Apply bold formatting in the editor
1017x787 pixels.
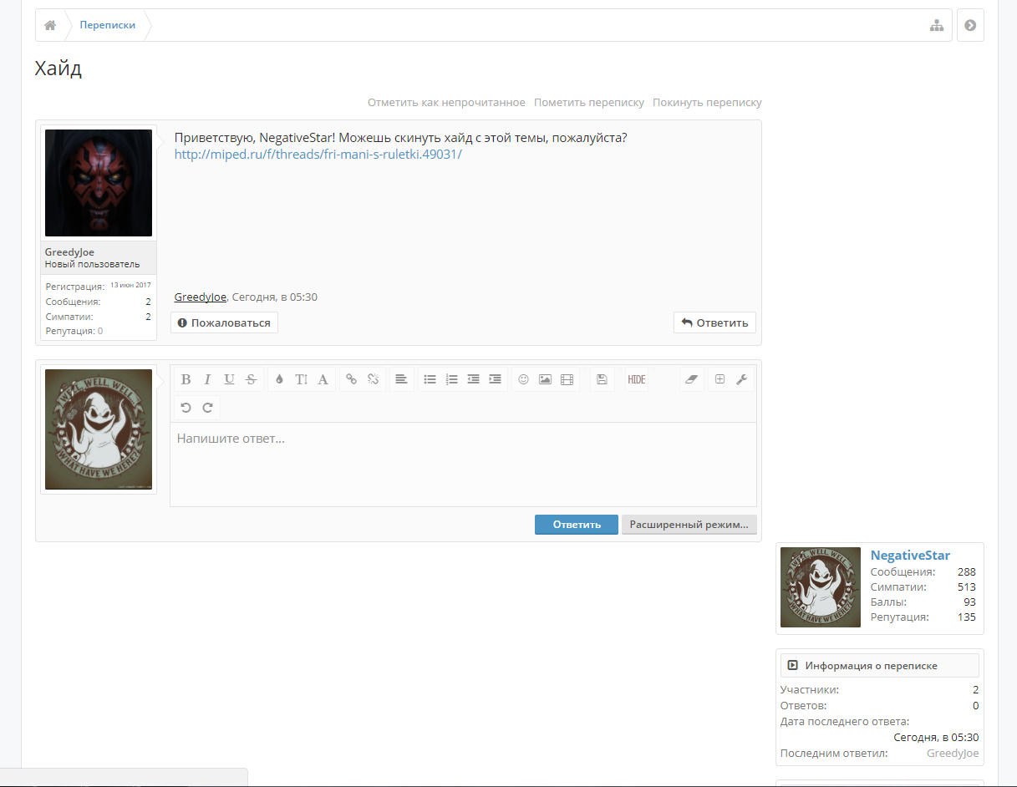tap(186, 379)
